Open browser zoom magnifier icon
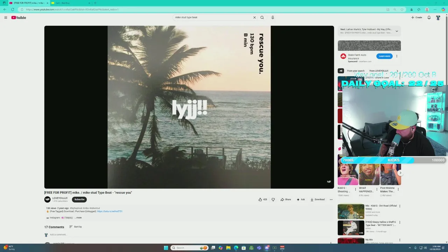Viewport: 448px width, 252px height. 395,9
